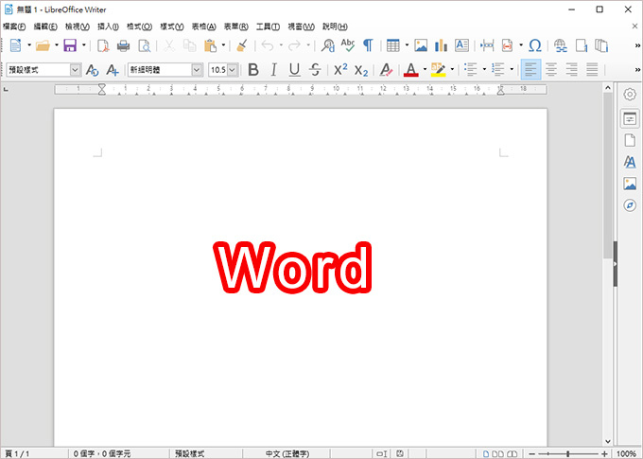The width and height of the screenshot is (643, 459).
Task: Export directly as PDF
Action: [x=103, y=45]
